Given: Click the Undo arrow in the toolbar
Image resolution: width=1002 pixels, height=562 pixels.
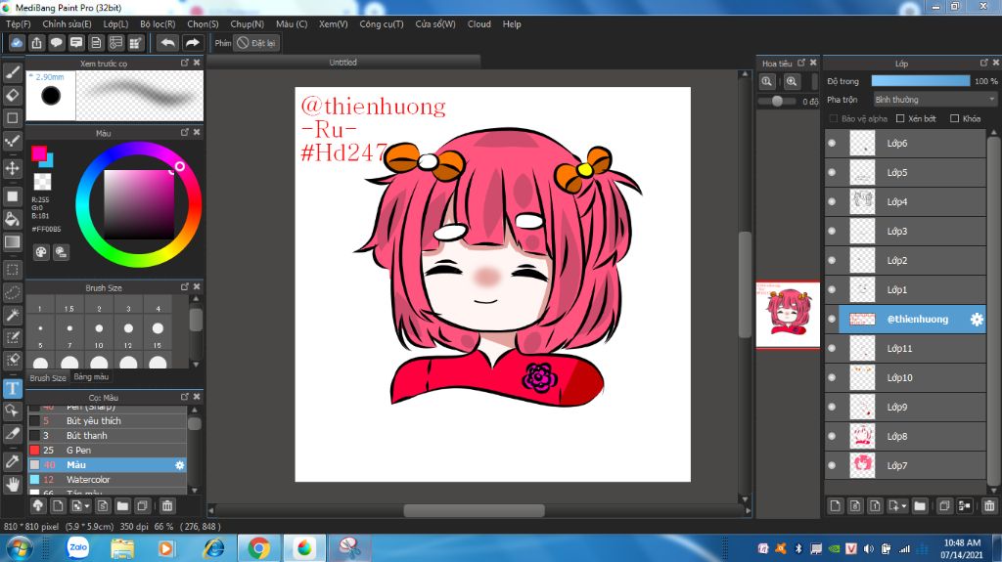Looking at the screenshot, I should (x=167, y=43).
